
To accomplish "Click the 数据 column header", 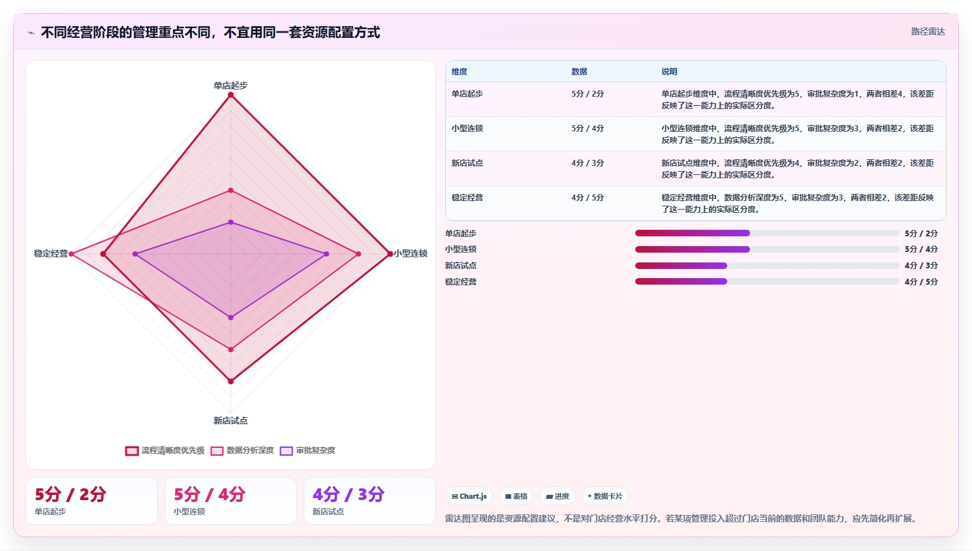I will pos(579,72).
